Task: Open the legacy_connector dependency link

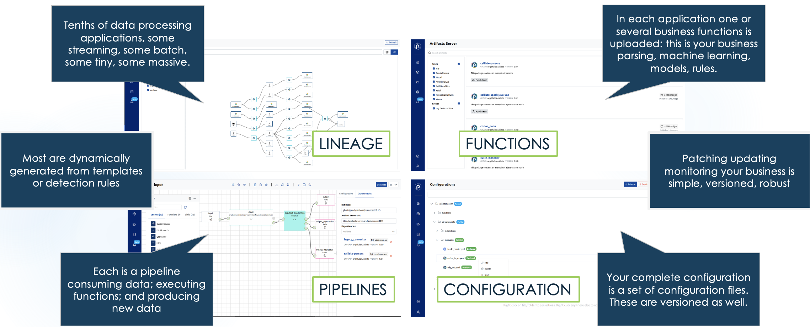Action: pyautogui.click(x=355, y=239)
